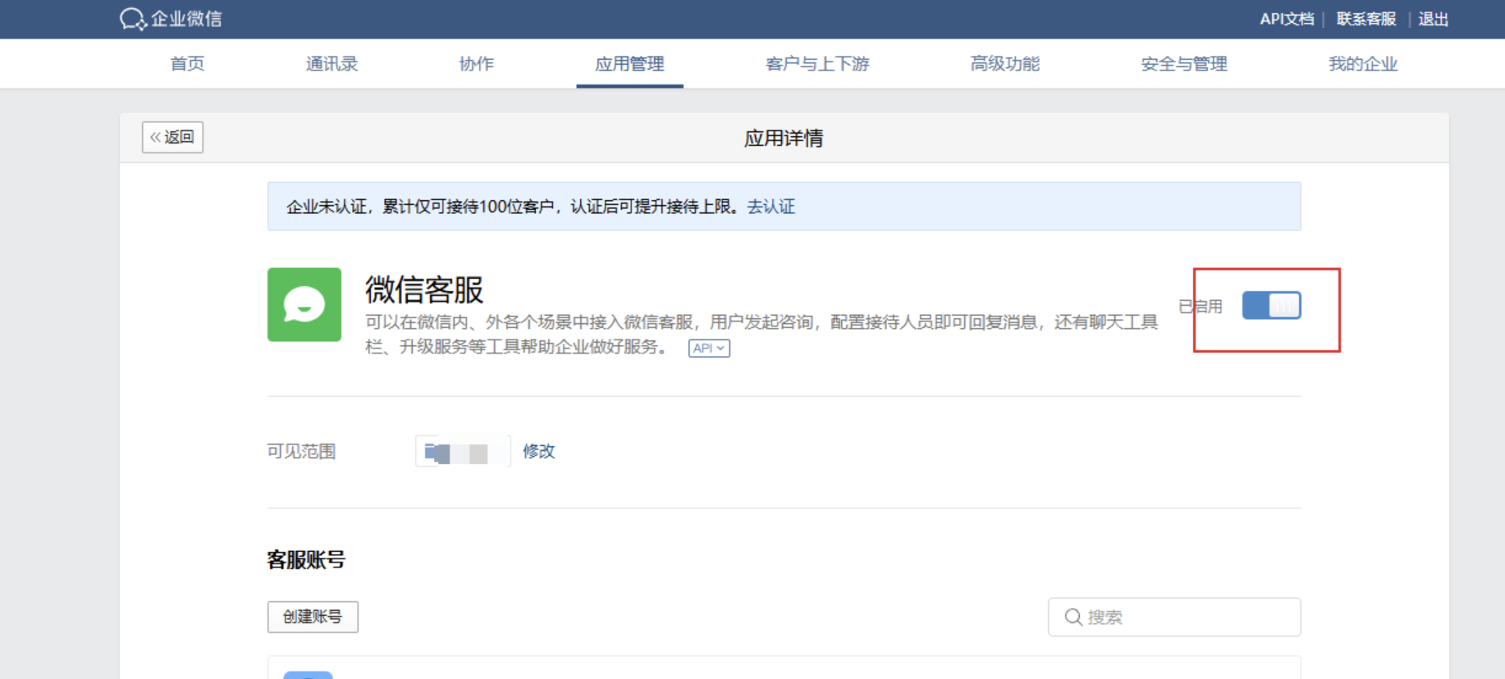Select the 应用管理 tab
The width and height of the screenshot is (1505, 679).
pos(629,64)
